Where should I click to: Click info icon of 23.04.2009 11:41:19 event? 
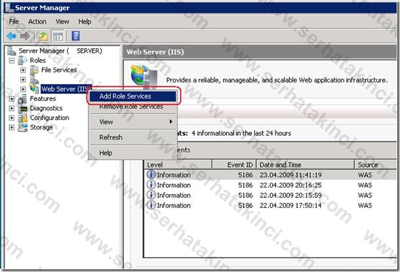(151, 174)
